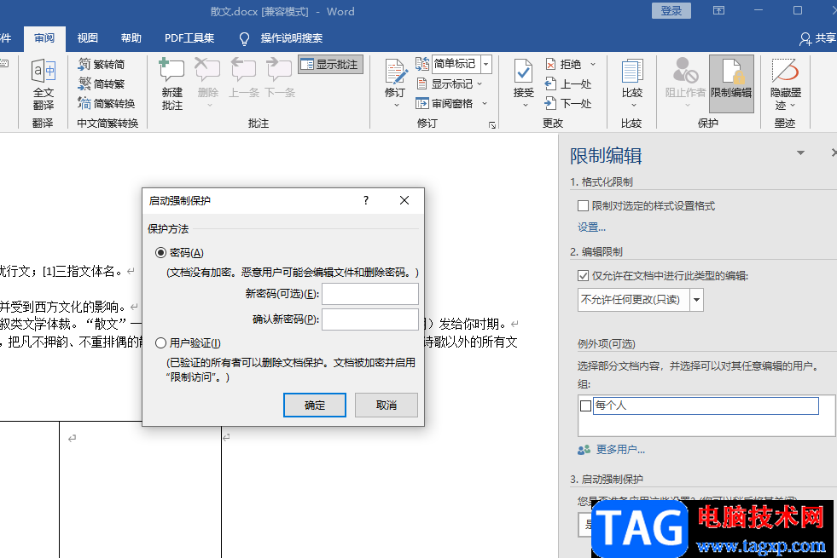Click the 登录 sign-in button
837x558 pixels.
pyautogui.click(x=671, y=11)
